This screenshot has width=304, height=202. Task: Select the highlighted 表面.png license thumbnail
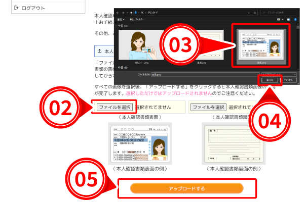pyautogui.click(x=261, y=44)
